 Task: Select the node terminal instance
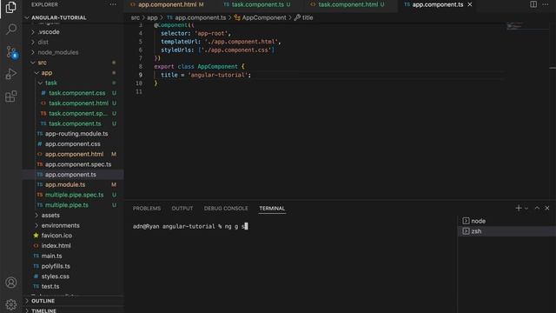(x=506, y=221)
